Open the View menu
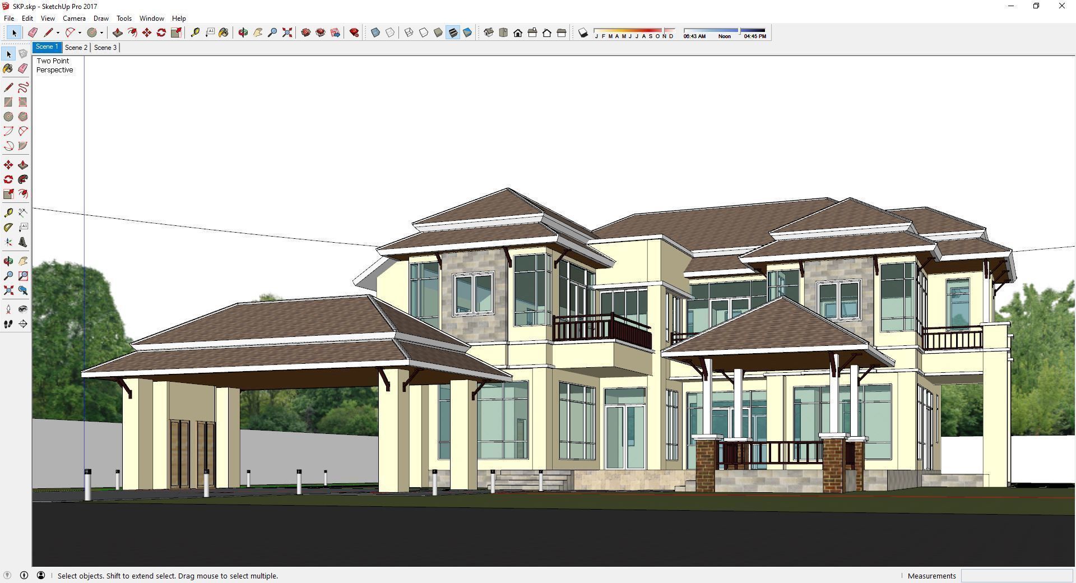Image resolution: width=1076 pixels, height=583 pixels. click(x=48, y=18)
